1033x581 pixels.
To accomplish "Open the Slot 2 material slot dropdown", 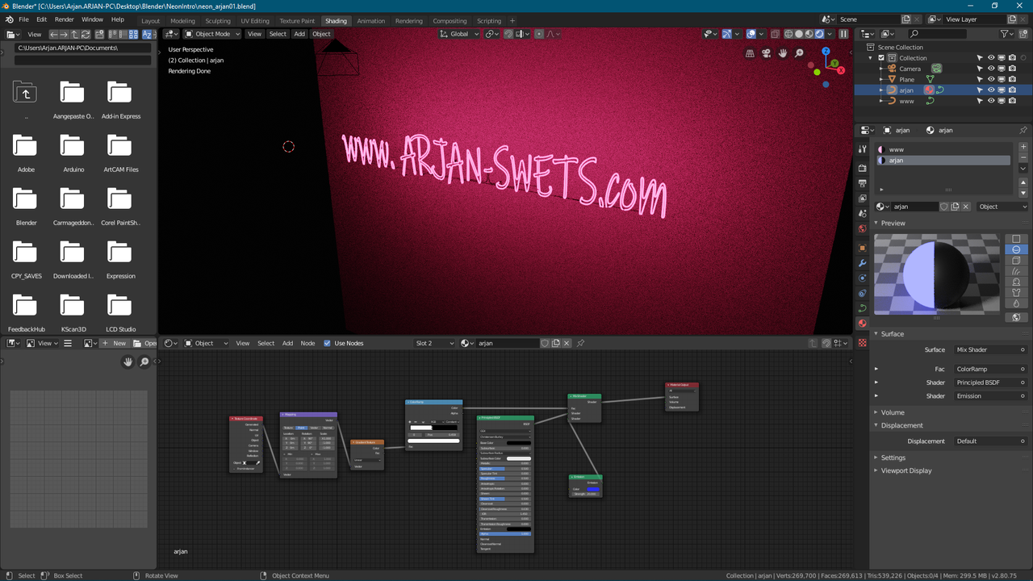I will click(x=435, y=343).
